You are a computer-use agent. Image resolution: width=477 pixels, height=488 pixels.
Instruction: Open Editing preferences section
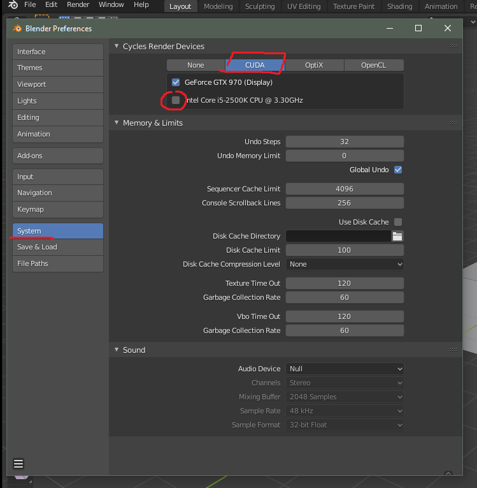pyautogui.click(x=58, y=117)
